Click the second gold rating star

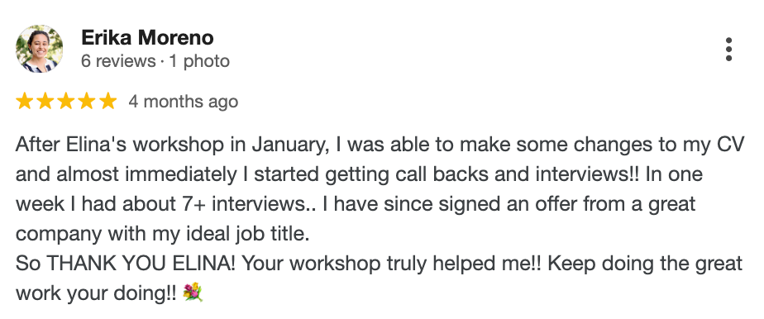pyautogui.click(x=45, y=102)
